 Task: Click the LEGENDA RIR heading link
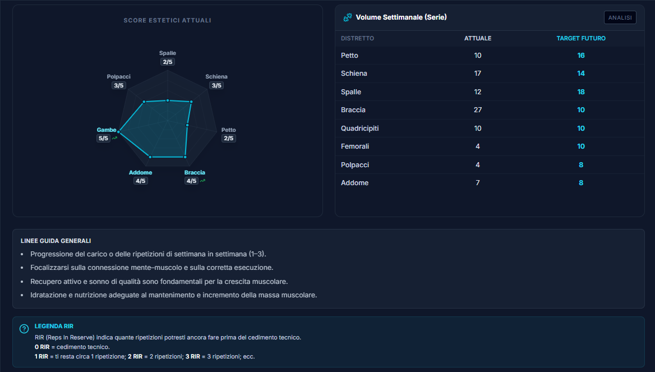pos(54,326)
